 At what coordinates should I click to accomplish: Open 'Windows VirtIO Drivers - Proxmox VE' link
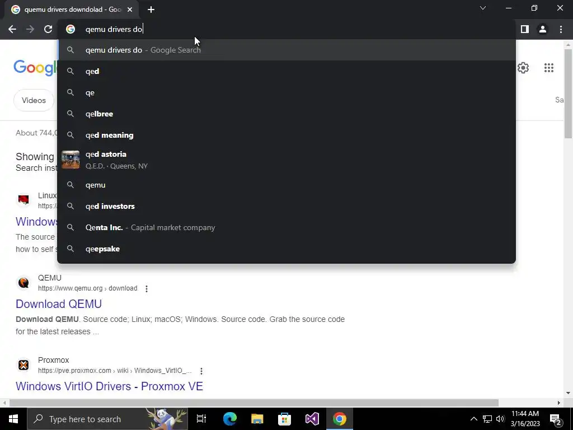point(109,386)
